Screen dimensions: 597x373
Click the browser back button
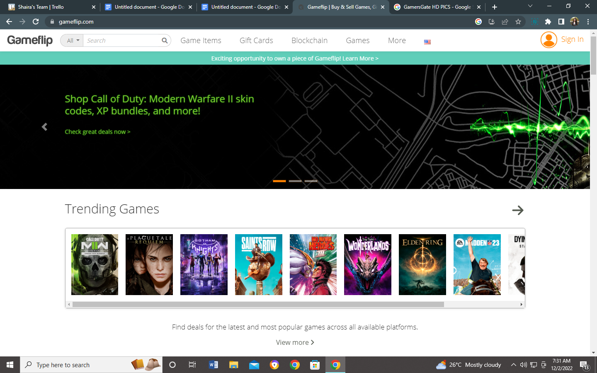tap(9, 22)
